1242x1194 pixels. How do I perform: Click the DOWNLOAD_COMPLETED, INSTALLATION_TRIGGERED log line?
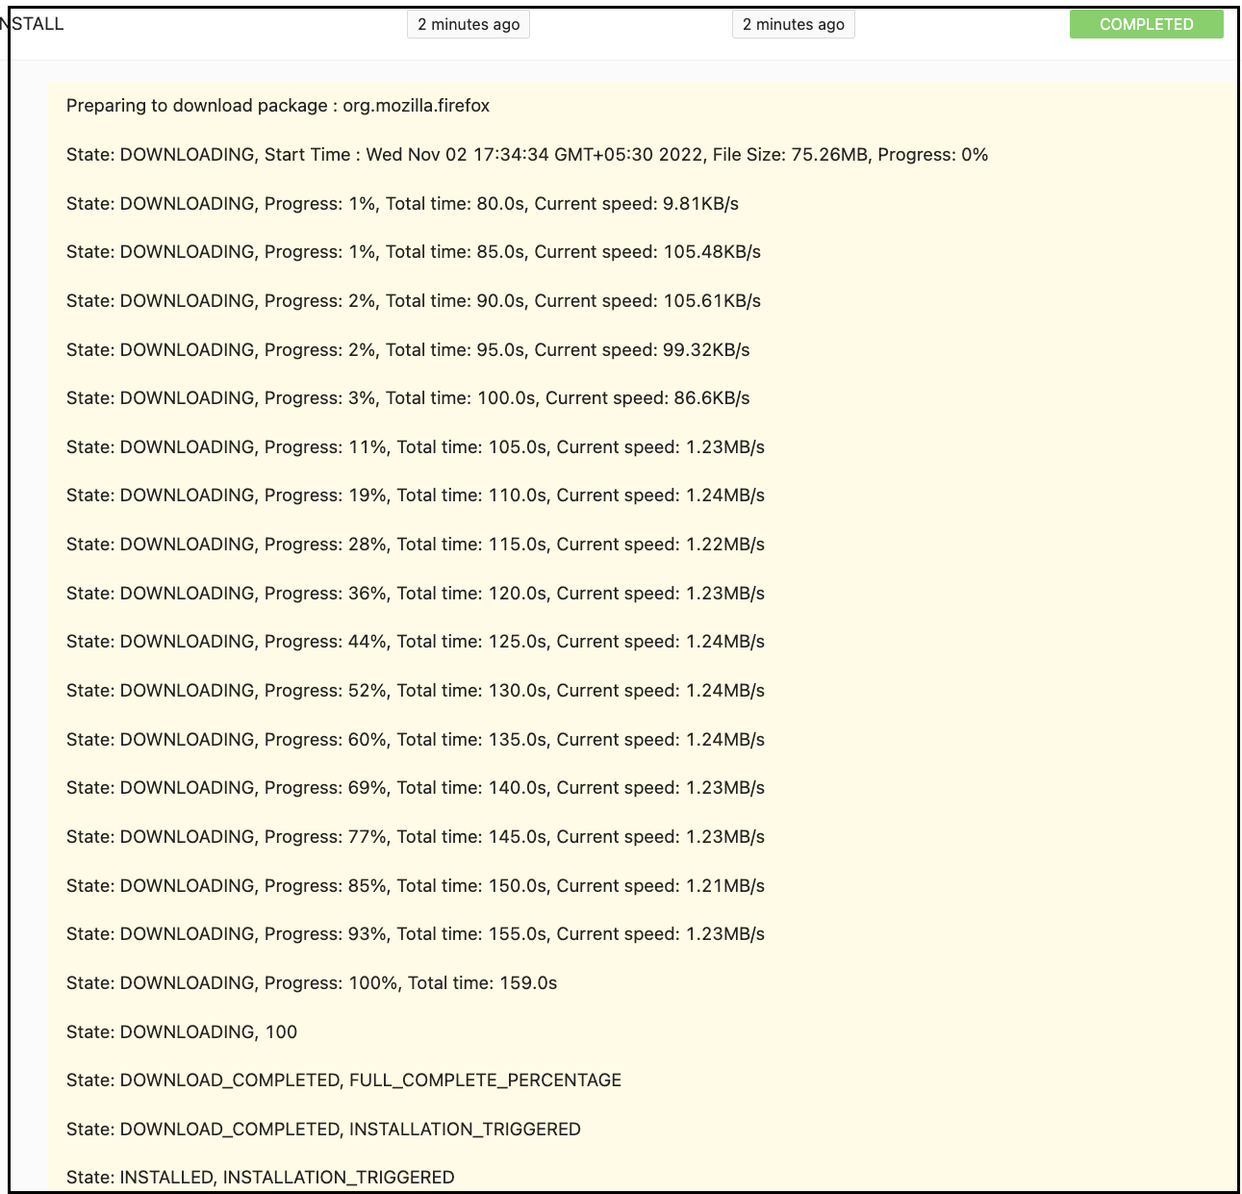pos(323,1130)
